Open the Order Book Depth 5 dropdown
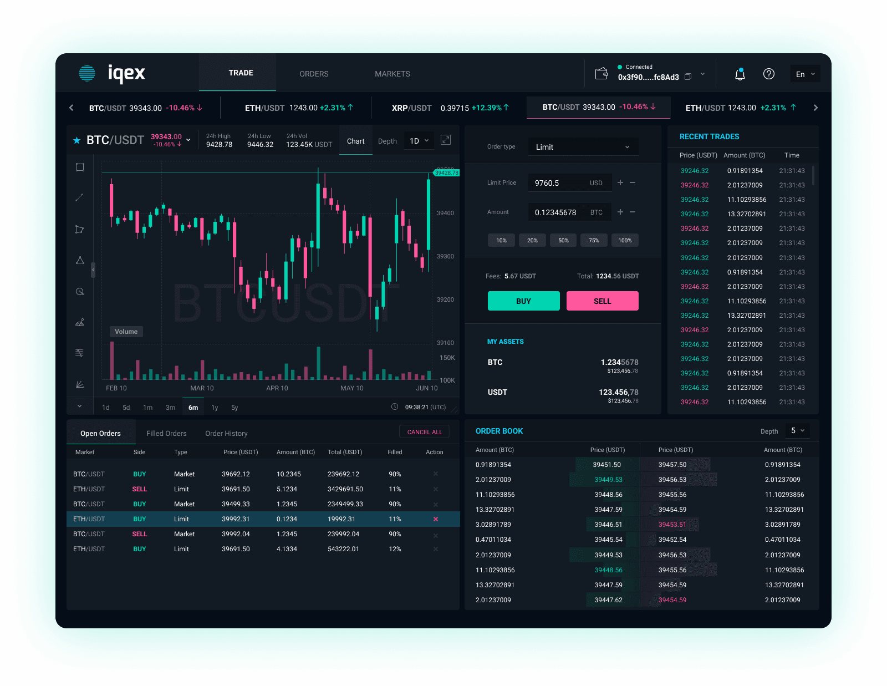887x686 pixels. (798, 430)
